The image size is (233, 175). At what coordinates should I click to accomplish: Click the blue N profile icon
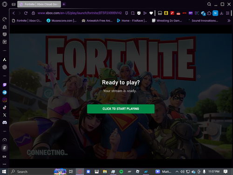click(215, 13)
